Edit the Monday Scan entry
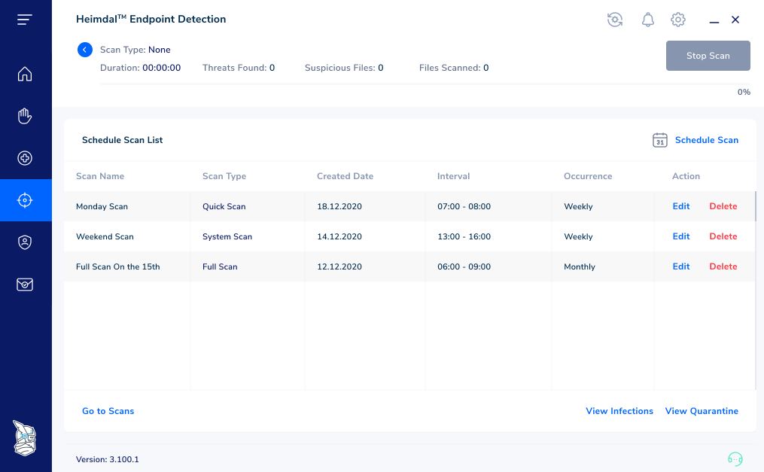Screen dimensions: 764x472 tap(680, 206)
